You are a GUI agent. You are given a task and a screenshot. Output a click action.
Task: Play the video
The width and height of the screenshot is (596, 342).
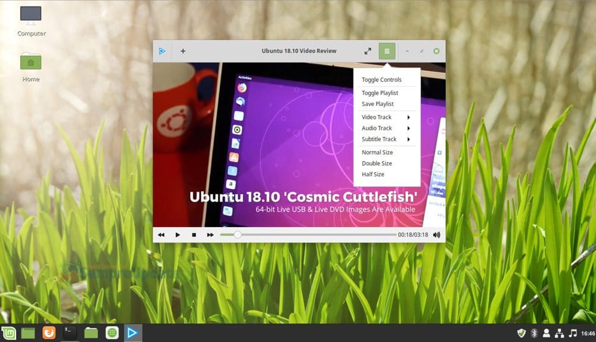pos(178,235)
